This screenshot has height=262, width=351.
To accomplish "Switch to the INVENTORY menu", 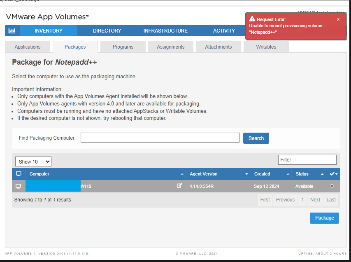I will (49, 31).
